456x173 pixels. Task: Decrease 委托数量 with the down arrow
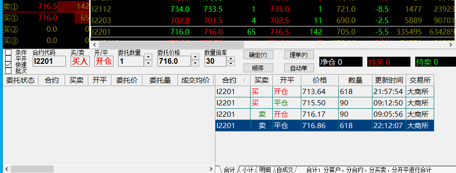click(x=149, y=63)
